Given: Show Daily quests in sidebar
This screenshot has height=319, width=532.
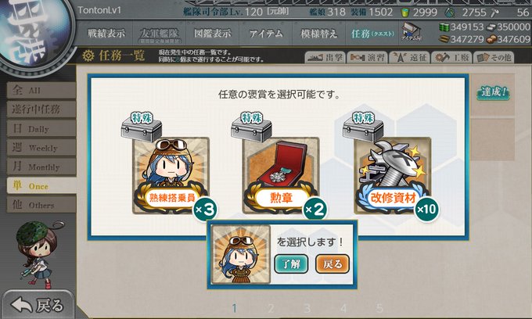Looking at the screenshot, I should 41,128.
